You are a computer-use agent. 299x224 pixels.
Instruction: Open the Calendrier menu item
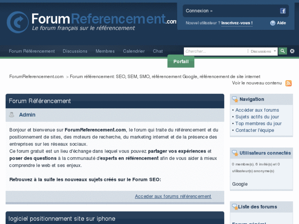tap(134, 51)
